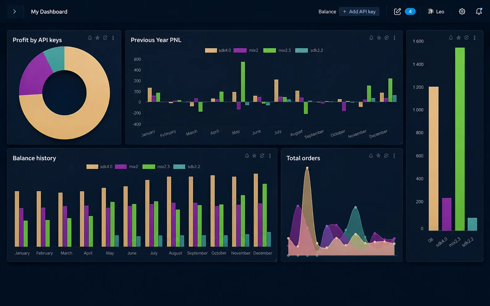Click the Balance label in header

tap(327, 12)
